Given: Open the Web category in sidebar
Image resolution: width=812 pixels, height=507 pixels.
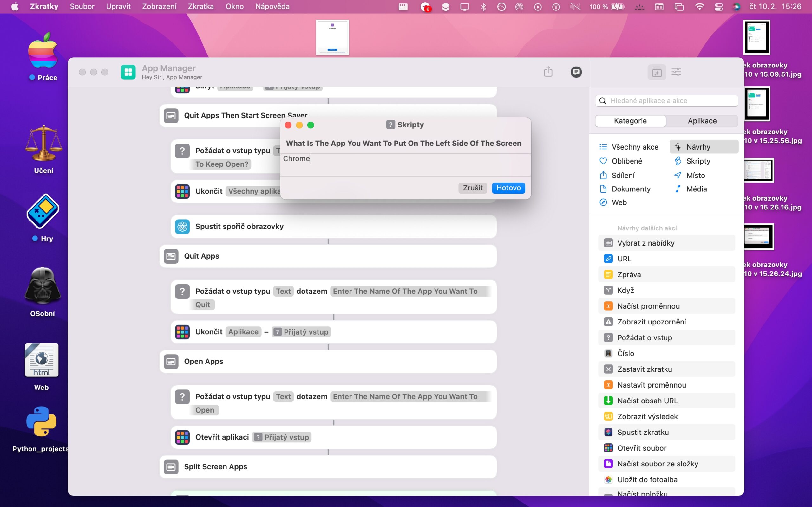Looking at the screenshot, I should (619, 202).
